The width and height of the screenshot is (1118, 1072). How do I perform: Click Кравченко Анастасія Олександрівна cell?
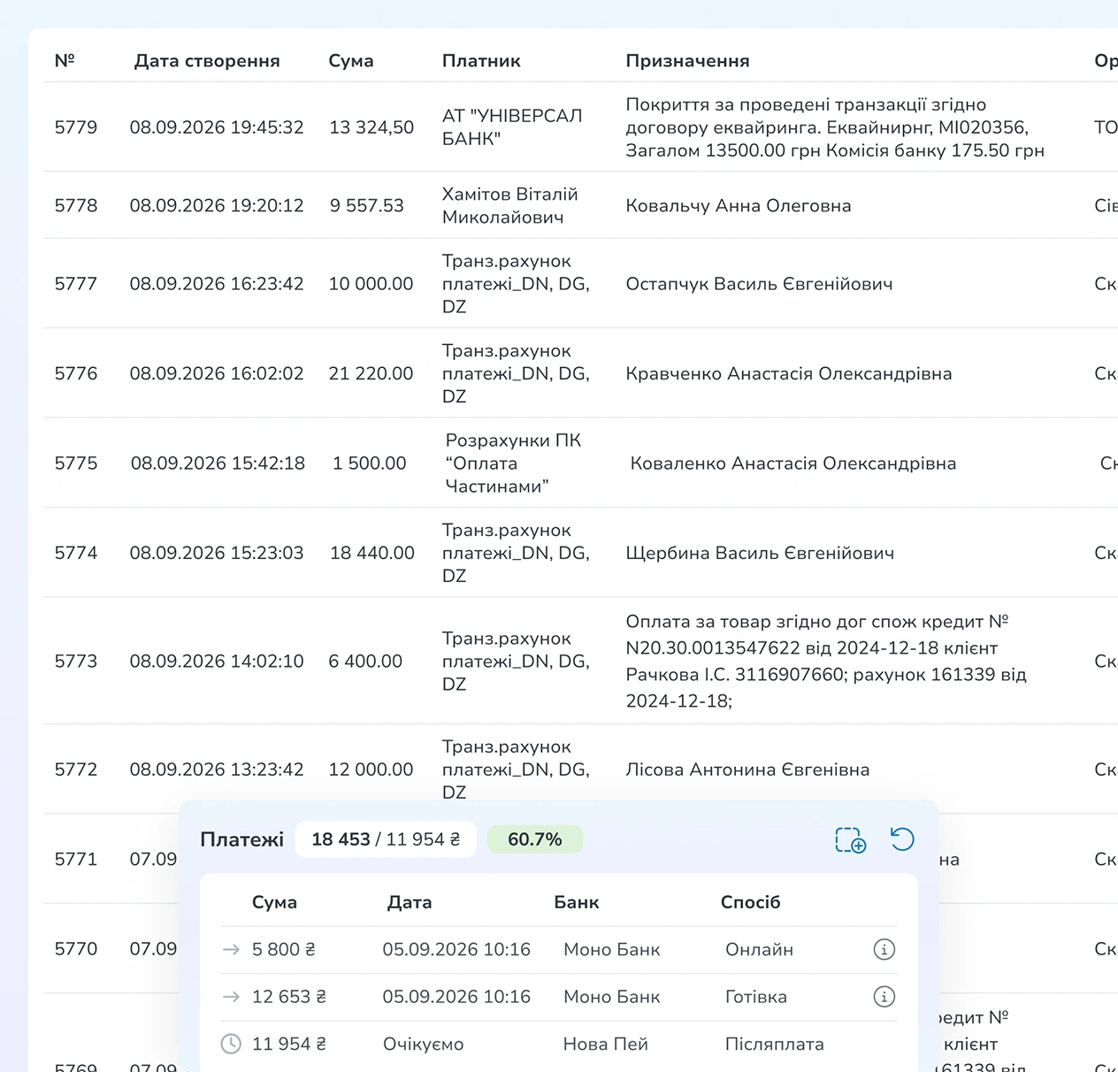point(789,374)
